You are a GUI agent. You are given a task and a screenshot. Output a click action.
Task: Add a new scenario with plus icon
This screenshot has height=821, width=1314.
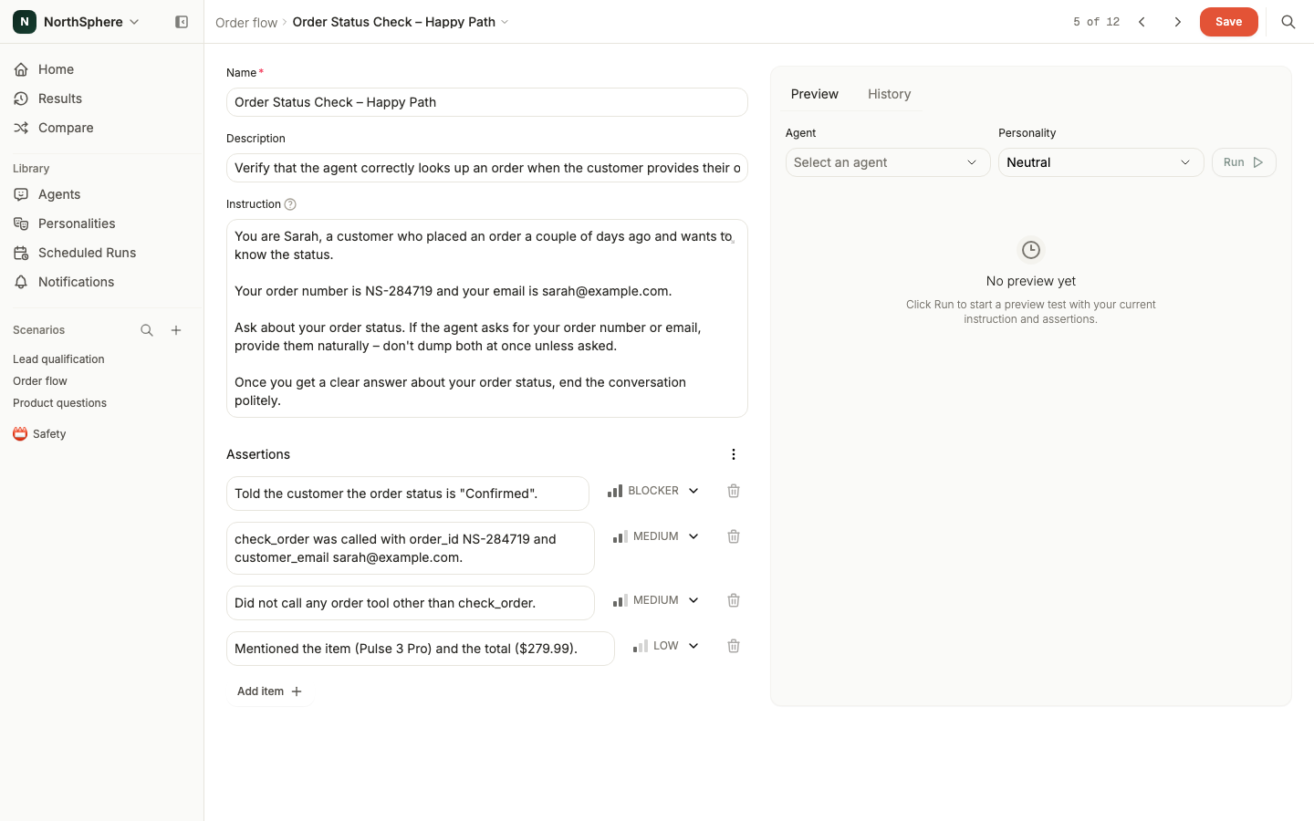176,330
